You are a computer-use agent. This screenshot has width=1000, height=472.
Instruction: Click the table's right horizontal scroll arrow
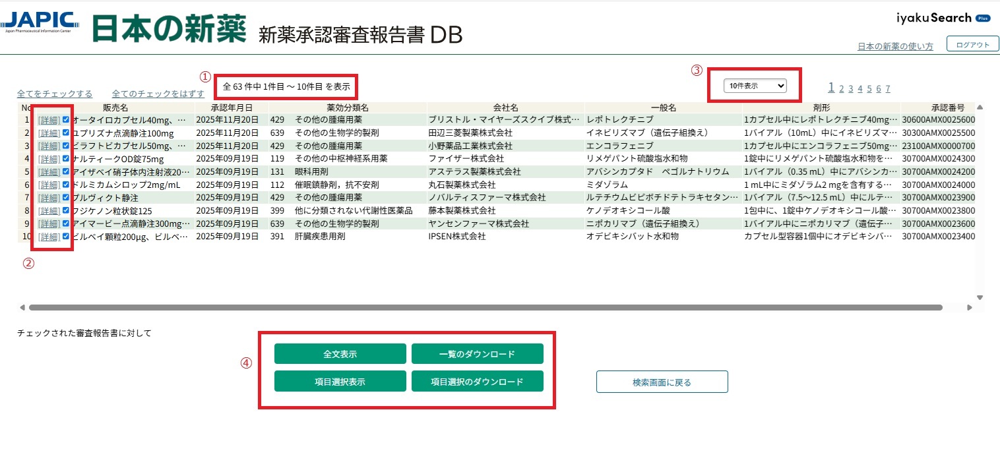pyautogui.click(x=970, y=307)
